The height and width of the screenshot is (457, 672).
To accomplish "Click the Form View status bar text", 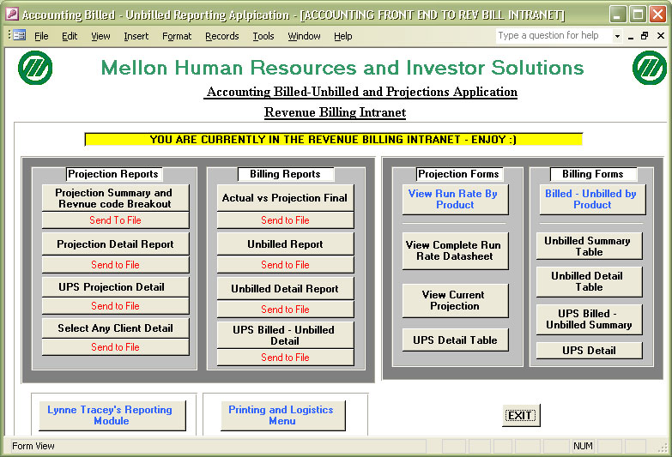I will [33, 446].
